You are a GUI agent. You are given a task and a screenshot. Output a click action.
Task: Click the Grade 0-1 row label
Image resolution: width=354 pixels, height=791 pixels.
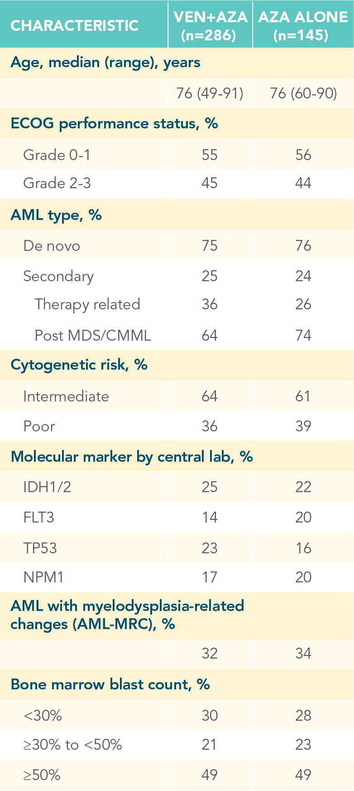tap(57, 155)
